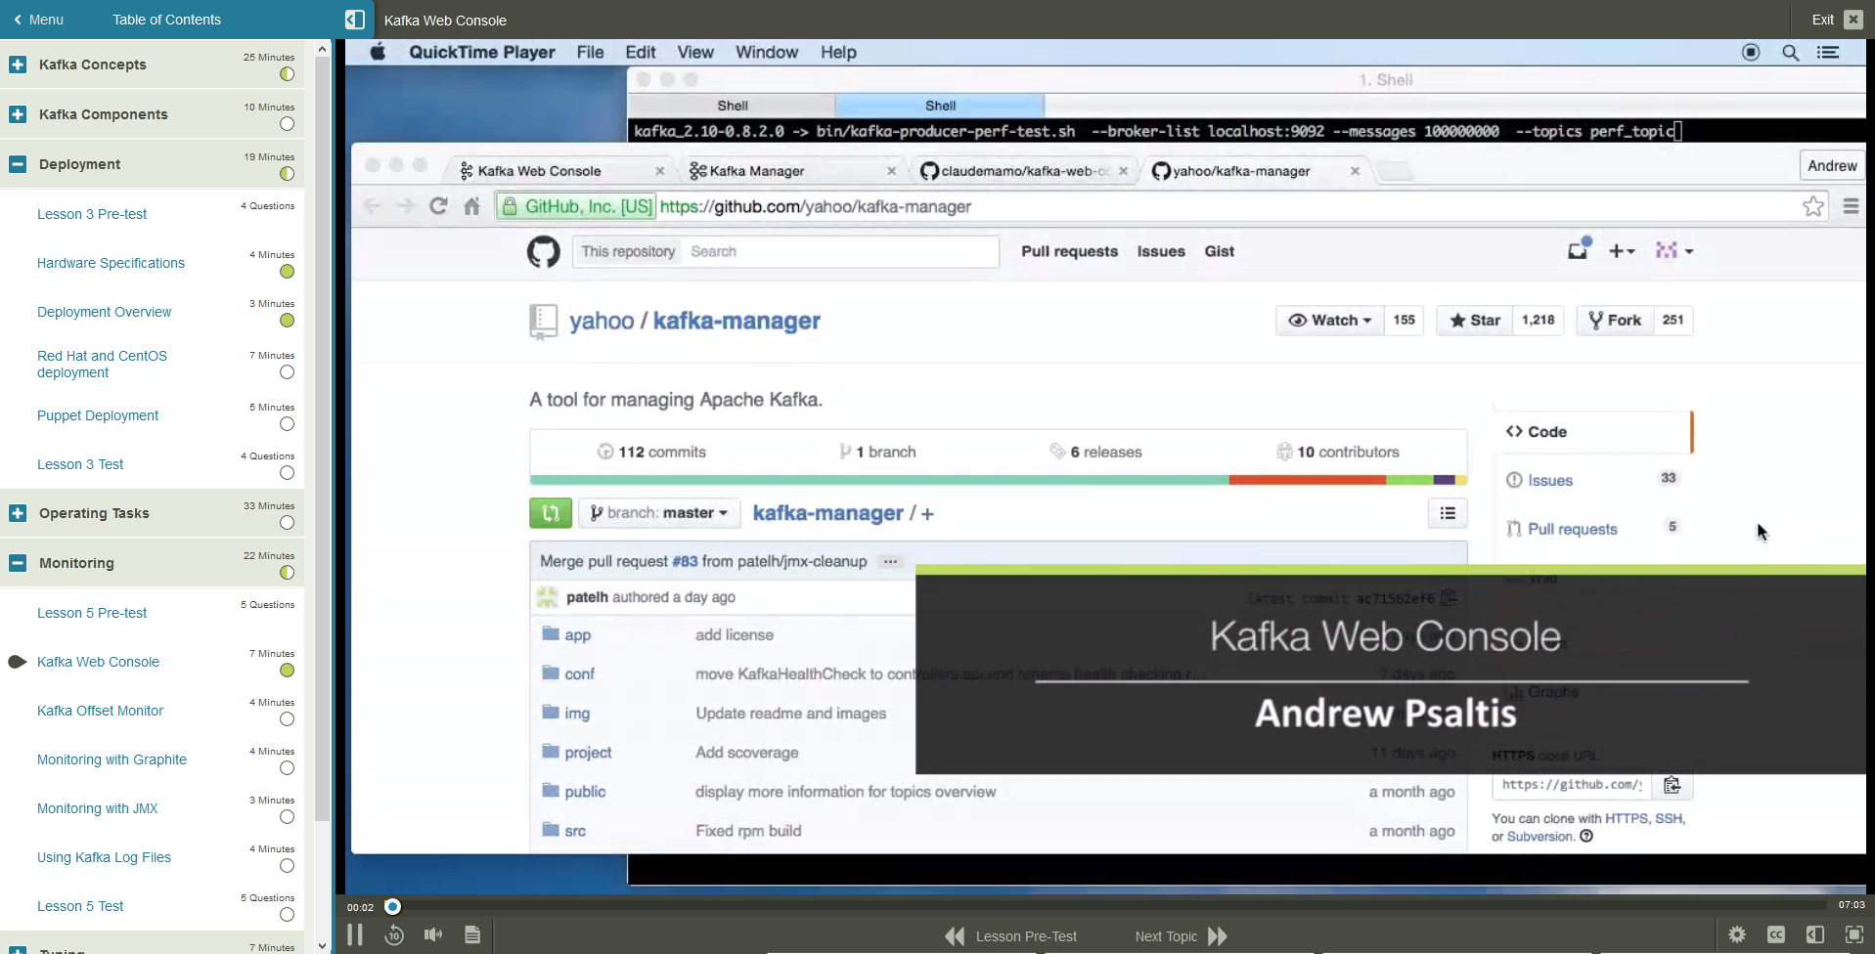
Task: Rewind the video 10 seconds
Action: [394, 935]
